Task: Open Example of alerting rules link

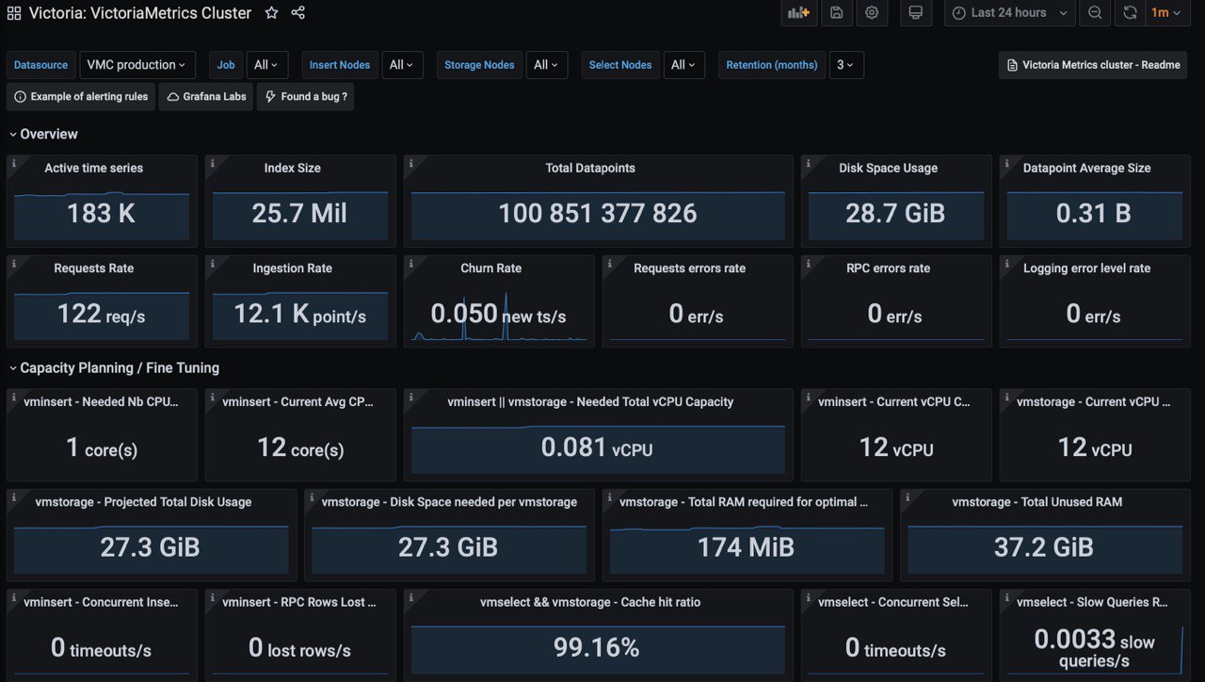Action: pos(82,96)
